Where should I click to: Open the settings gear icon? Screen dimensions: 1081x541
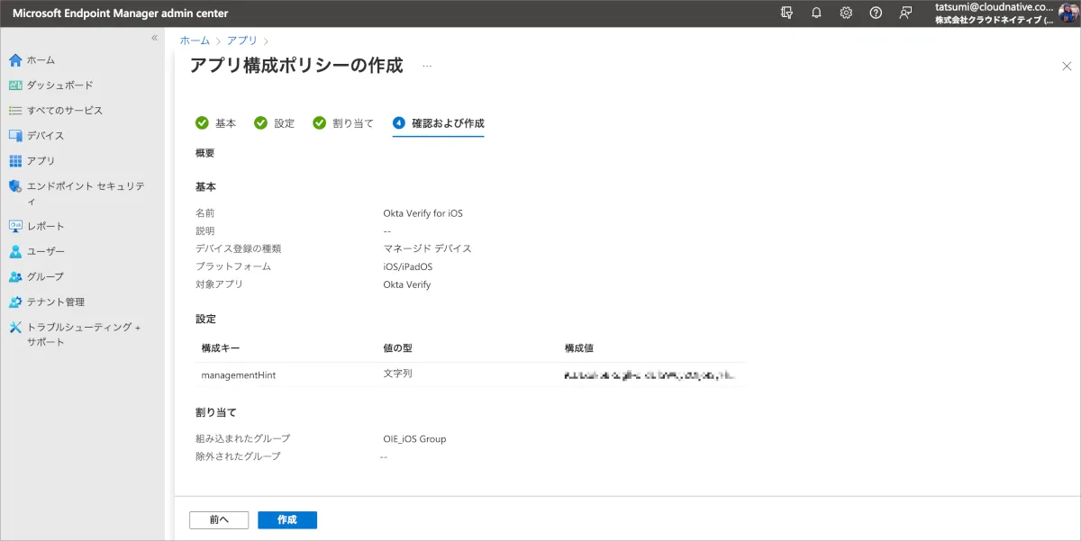[846, 13]
